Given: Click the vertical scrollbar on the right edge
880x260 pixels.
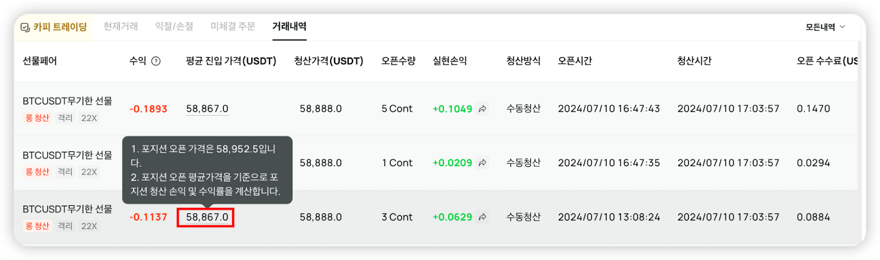Looking at the screenshot, I should 860,115.
